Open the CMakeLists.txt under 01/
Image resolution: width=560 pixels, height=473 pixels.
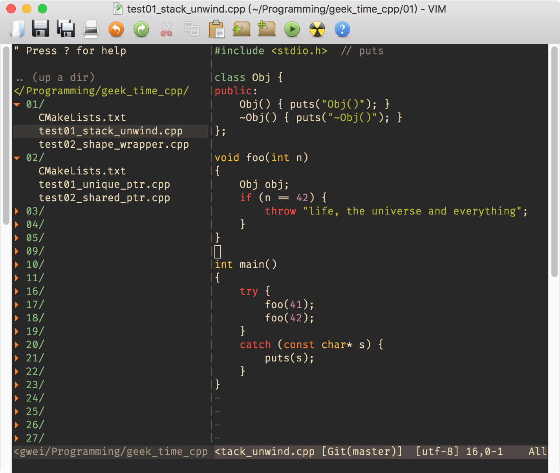[x=82, y=117]
